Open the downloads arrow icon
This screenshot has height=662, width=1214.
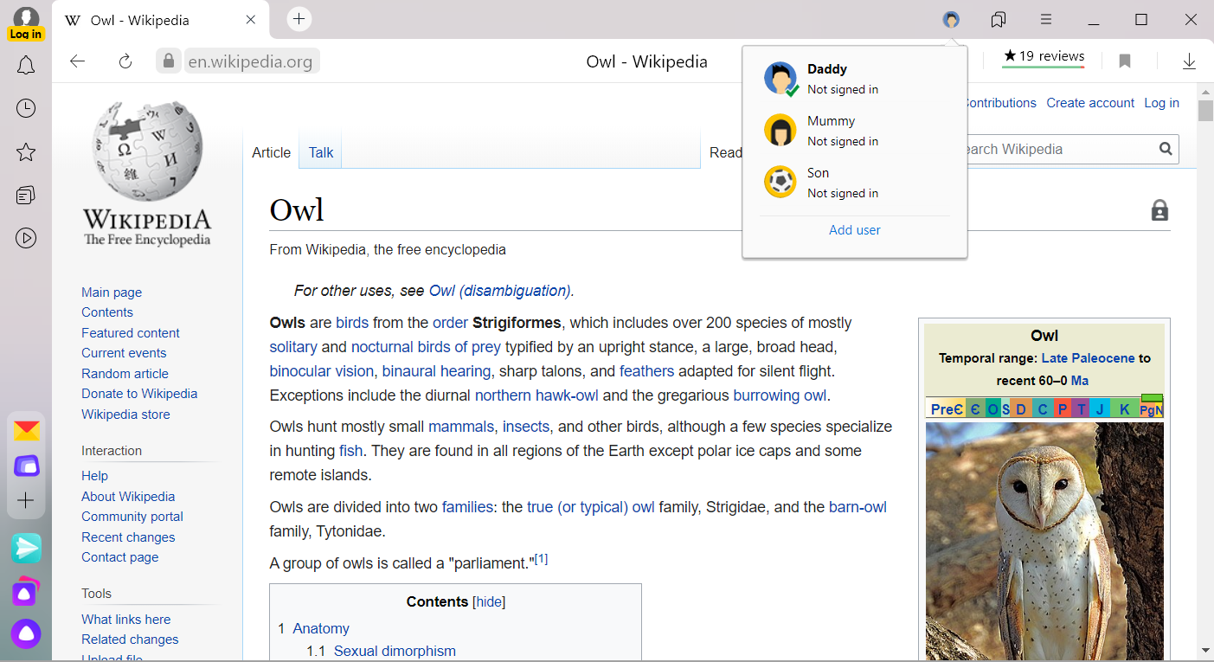[1190, 61]
